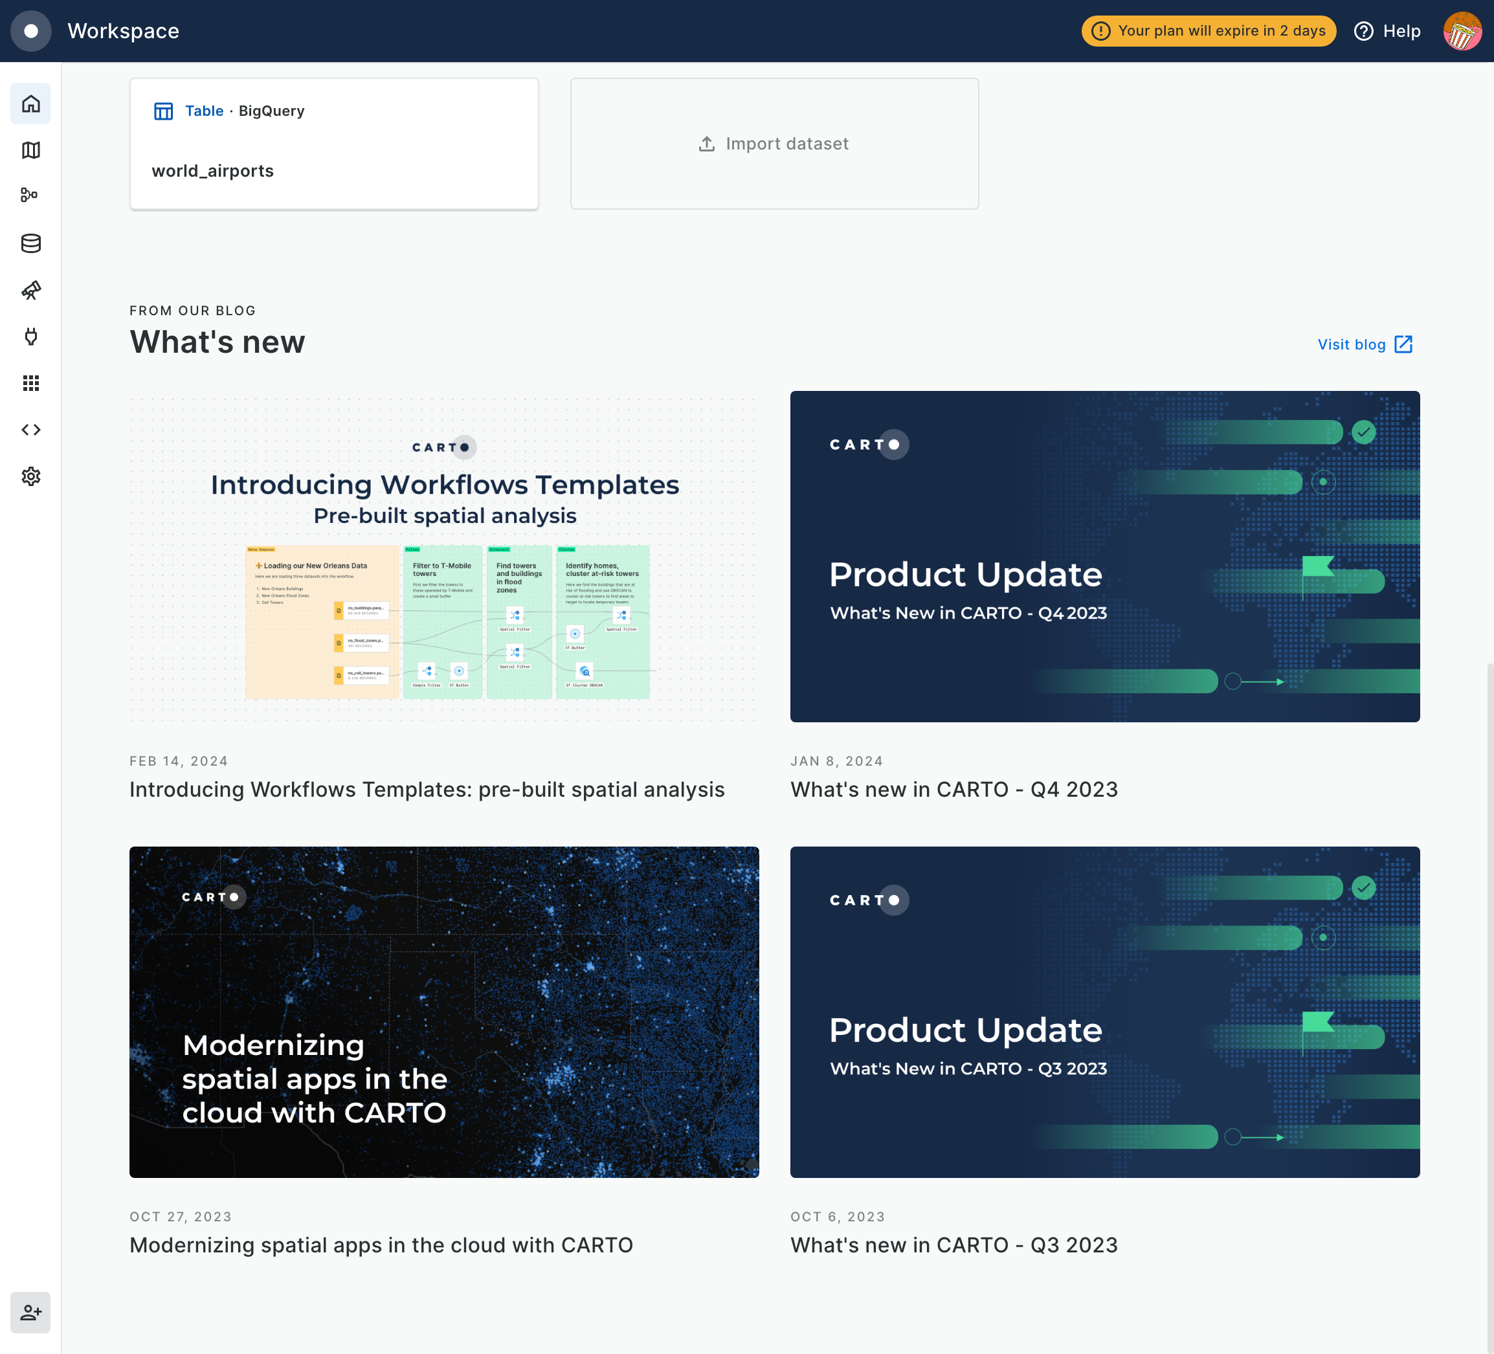Open the Maps section icon
The width and height of the screenshot is (1494, 1354).
tap(30, 150)
